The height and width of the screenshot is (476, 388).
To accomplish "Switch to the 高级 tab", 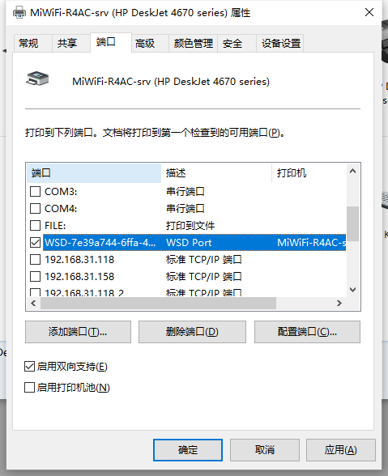I will tap(145, 44).
